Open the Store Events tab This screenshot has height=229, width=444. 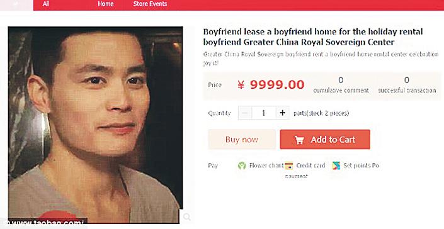150,4
